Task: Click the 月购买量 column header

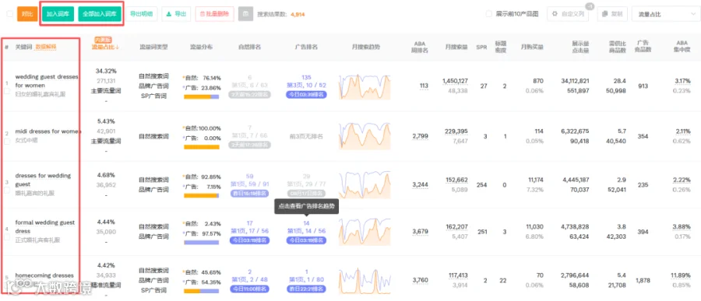Action: [x=532, y=47]
